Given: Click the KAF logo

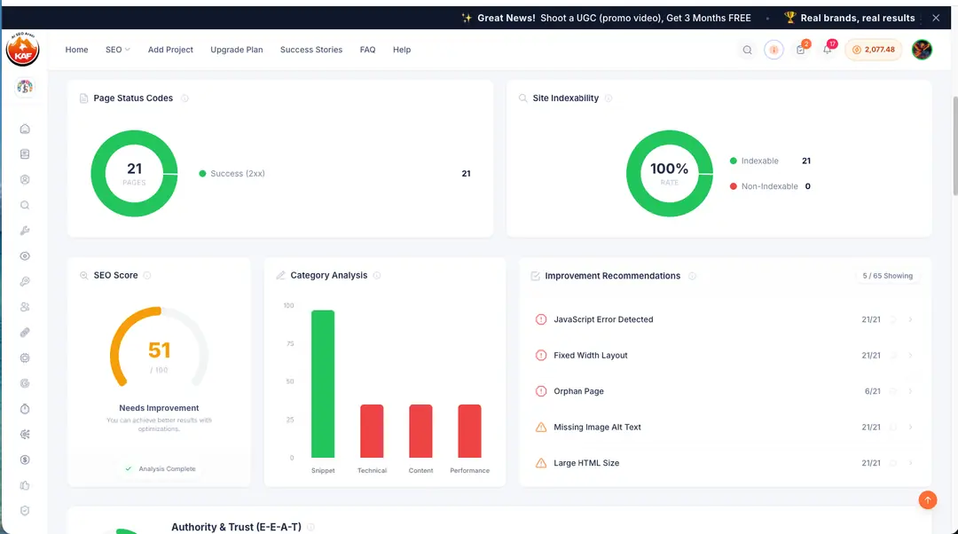Looking at the screenshot, I should pos(22,50).
